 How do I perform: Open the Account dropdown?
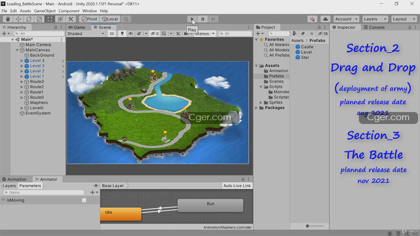[x=346, y=19]
